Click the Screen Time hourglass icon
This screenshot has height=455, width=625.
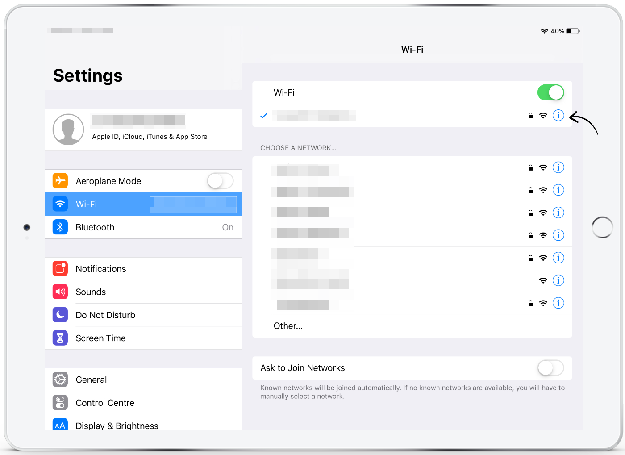coord(60,338)
